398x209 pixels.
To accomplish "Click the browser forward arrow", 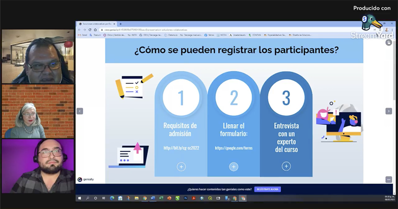I will pos(84,30).
